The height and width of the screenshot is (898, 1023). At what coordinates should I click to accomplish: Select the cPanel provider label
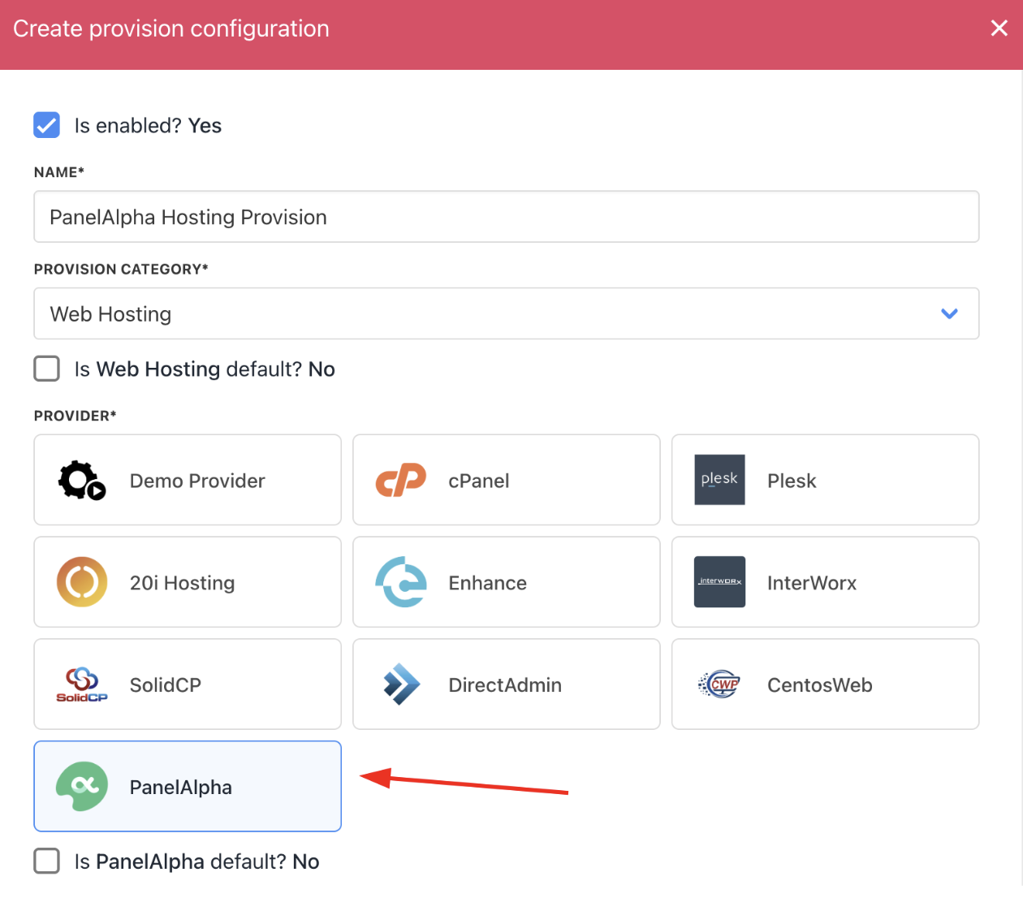point(479,481)
